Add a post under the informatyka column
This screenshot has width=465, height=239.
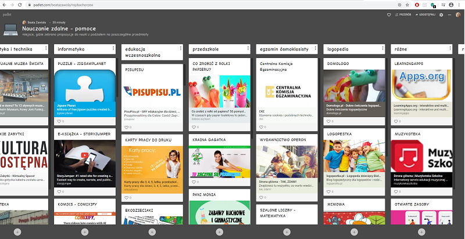pos(85,232)
